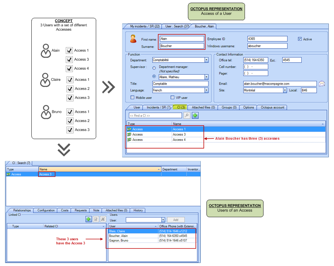Click the Access icon on the Access 1 row

[129, 129]
